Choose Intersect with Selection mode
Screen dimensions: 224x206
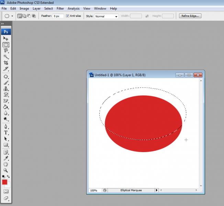click(34, 16)
